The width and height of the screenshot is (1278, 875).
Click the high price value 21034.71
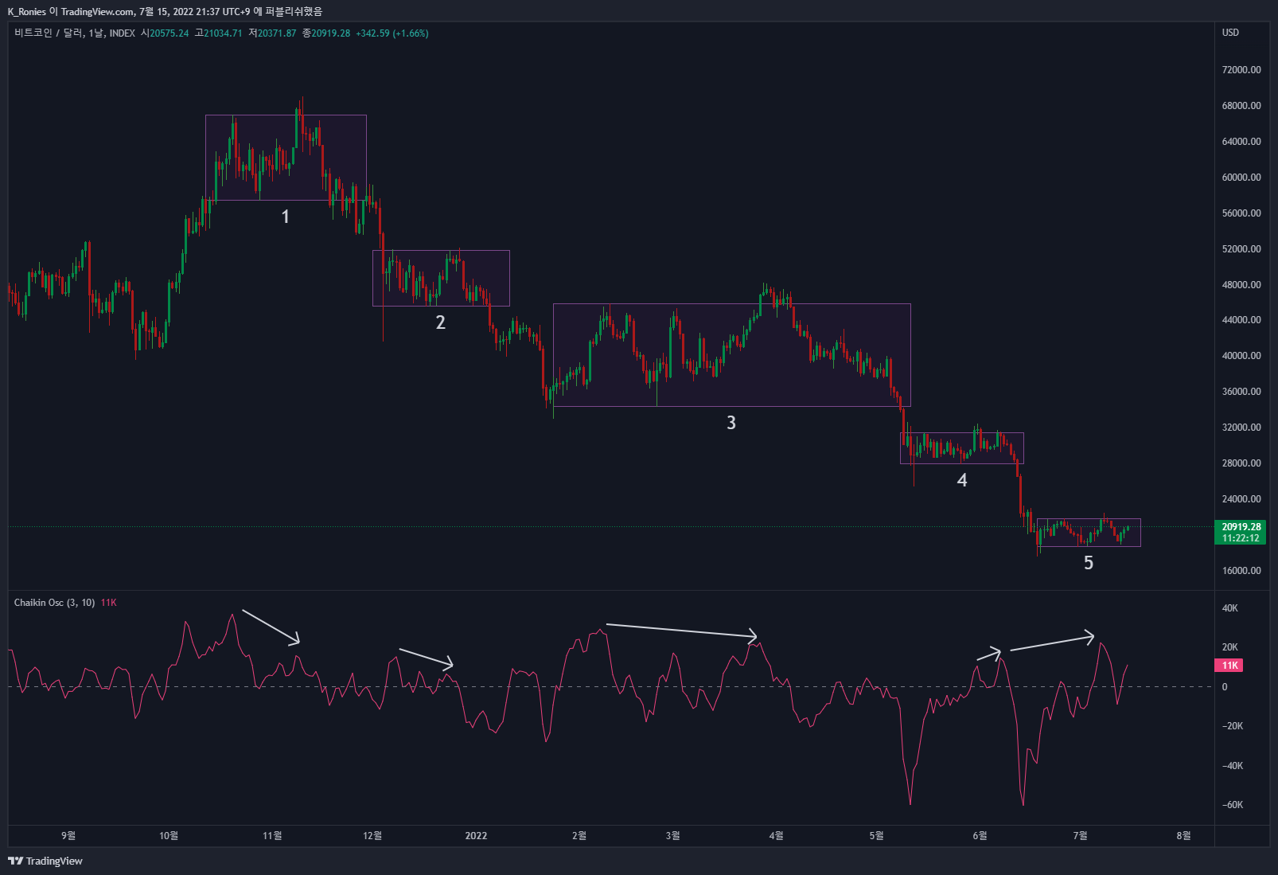click(223, 33)
